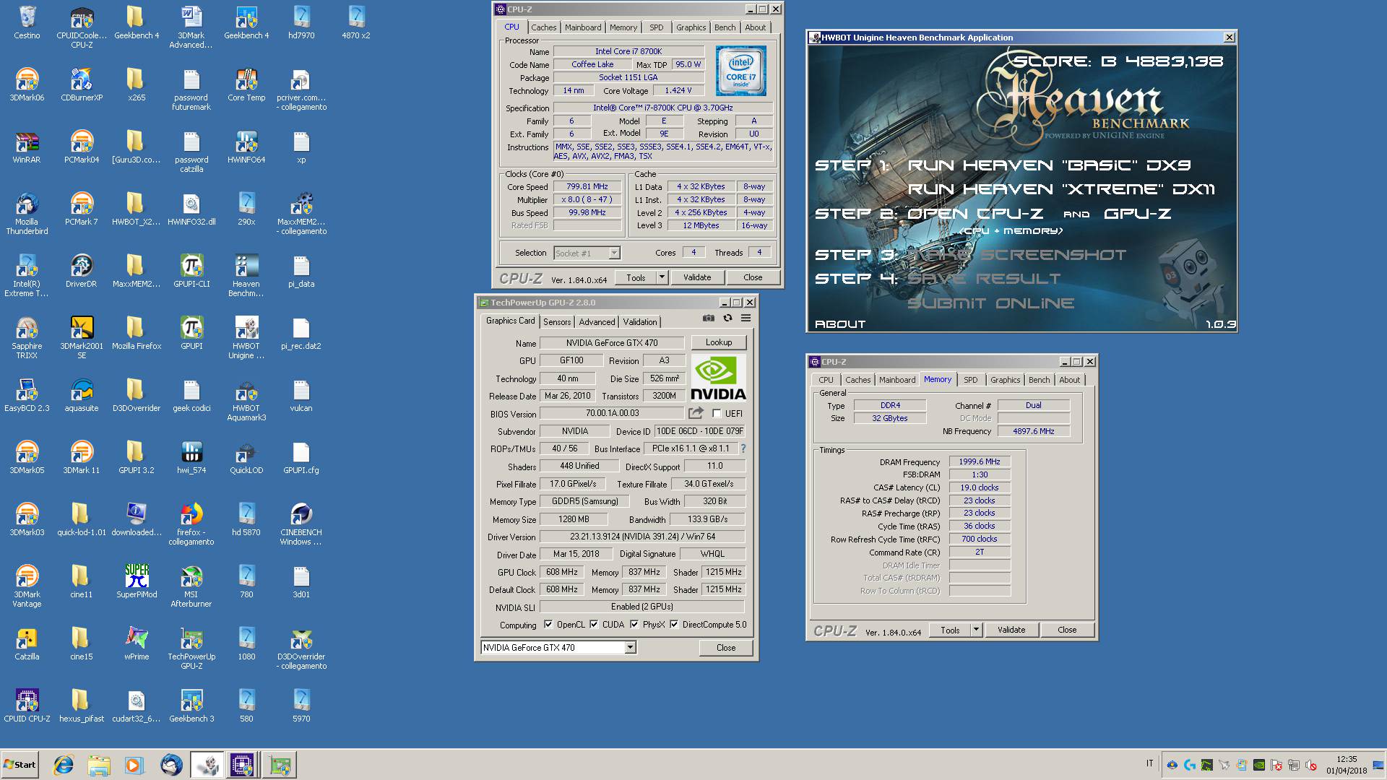Launch Internet Explorer from taskbar
The image size is (1387, 780).
pyautogui.click(x=64, y=765)
